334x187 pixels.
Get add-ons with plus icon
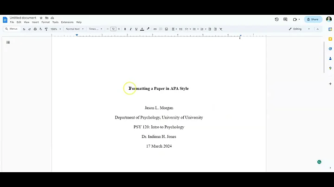point(330,84)
